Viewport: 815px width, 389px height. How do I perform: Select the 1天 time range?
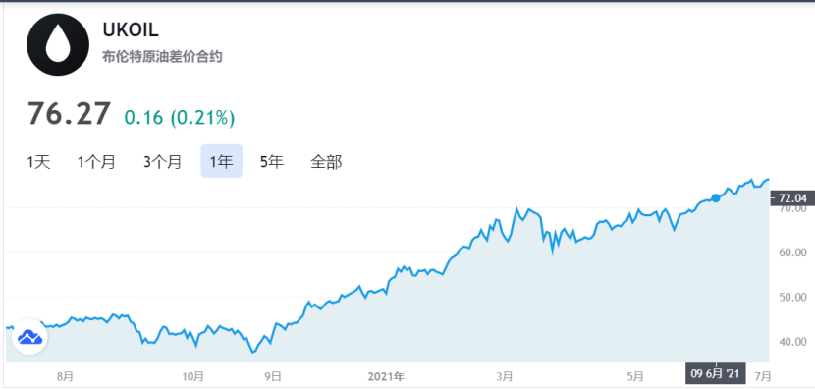(x=38, y=162)
